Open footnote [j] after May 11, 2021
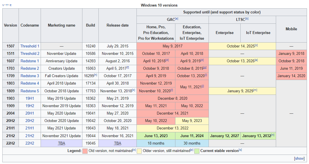 point(203,86)
